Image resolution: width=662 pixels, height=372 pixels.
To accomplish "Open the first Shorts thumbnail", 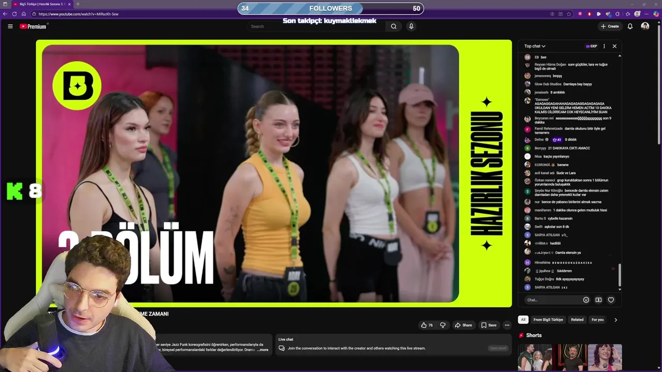I will tap(535, 357).
